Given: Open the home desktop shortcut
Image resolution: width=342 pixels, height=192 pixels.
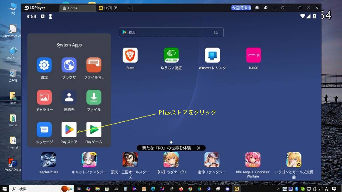Looking at the screenshot, I should [x=13, y=121].
